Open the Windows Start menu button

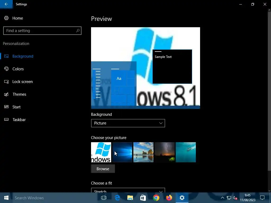click(6, 198)
